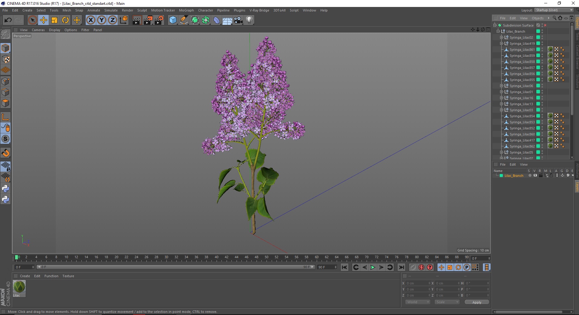Viewport: 579px width, 315px height.
Task: Click Make Editable icon in left palette
Action: [x=5, y=34]
